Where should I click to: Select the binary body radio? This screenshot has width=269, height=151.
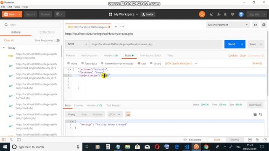(151, 63)
